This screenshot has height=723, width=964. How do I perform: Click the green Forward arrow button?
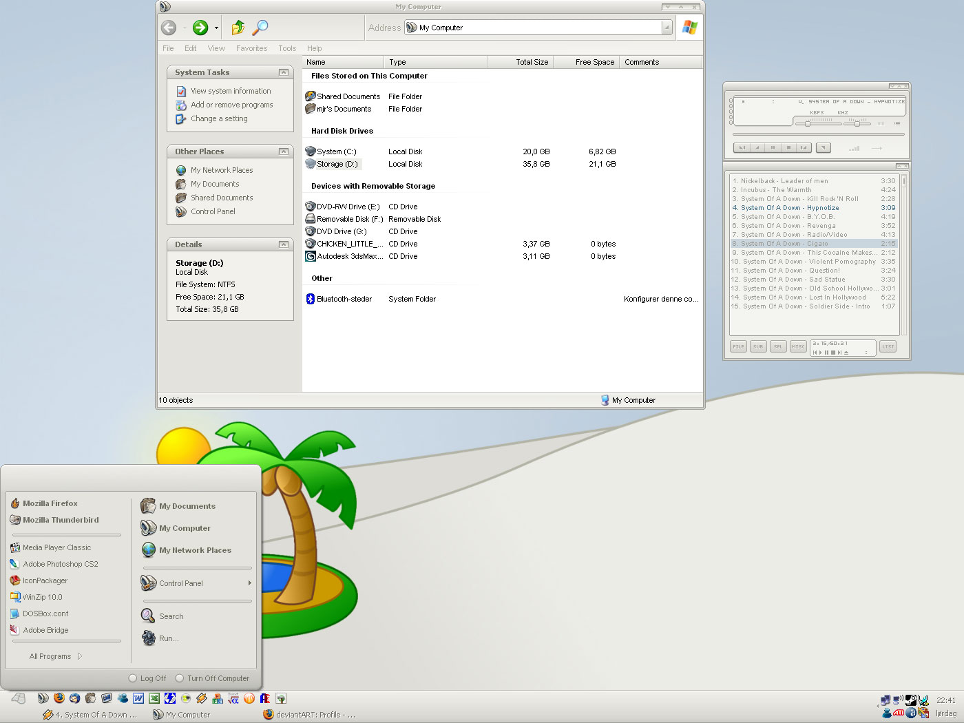(200, 28)
